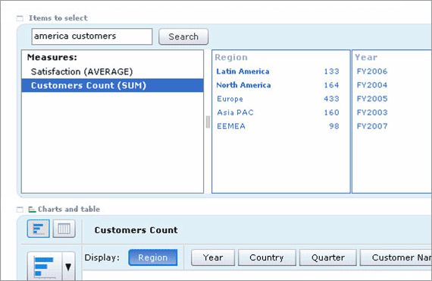Select Latin America region

pyautogui.click(x=243, y=71)
